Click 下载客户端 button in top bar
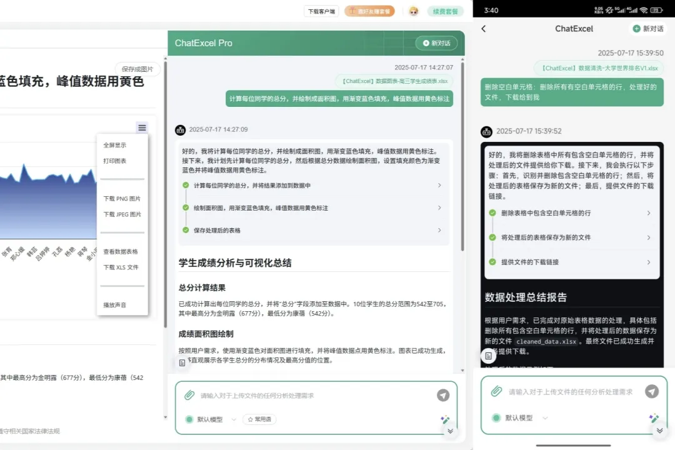 pos(321,11)
